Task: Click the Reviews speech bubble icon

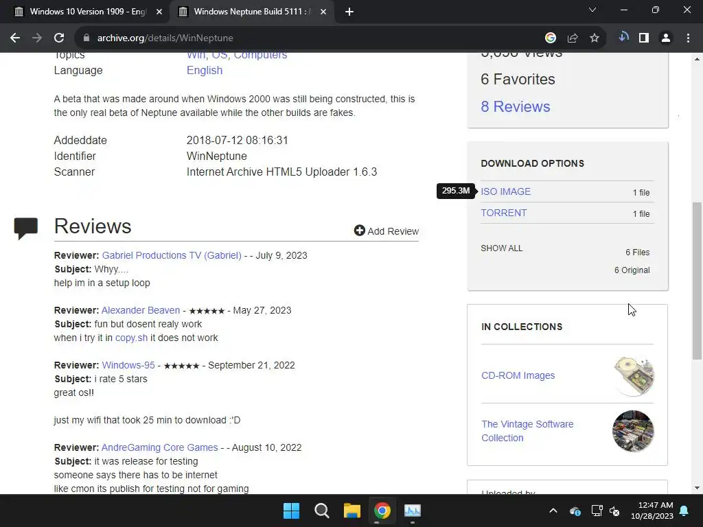Action: click(x=26, y=228)
